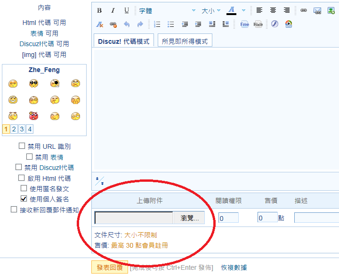Redo the last edit
339x275 pixels.
[140, 24]
